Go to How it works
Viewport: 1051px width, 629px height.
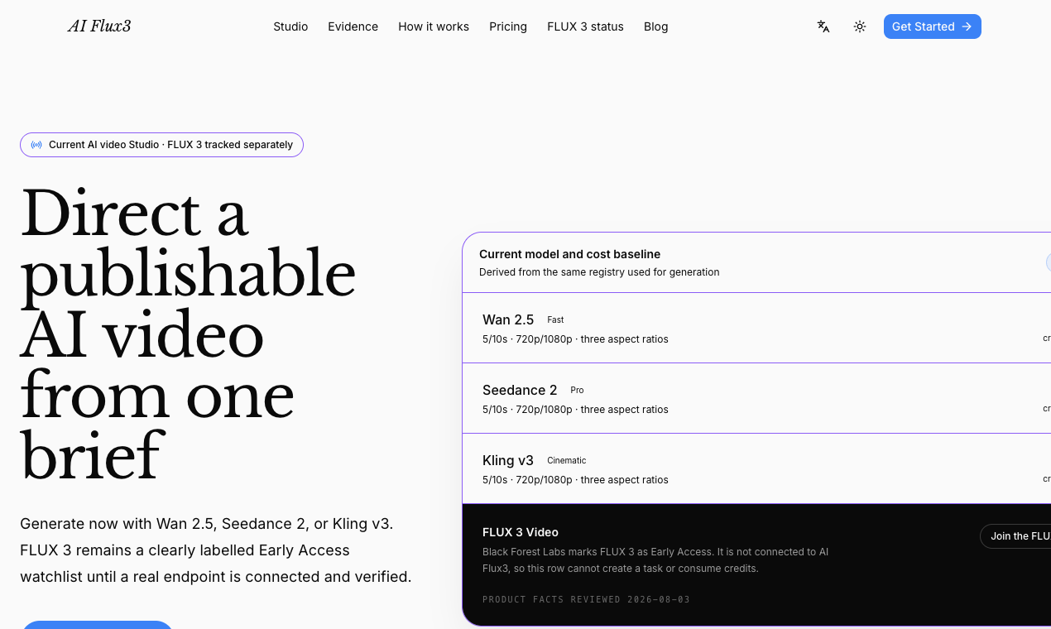coord(434,26)
